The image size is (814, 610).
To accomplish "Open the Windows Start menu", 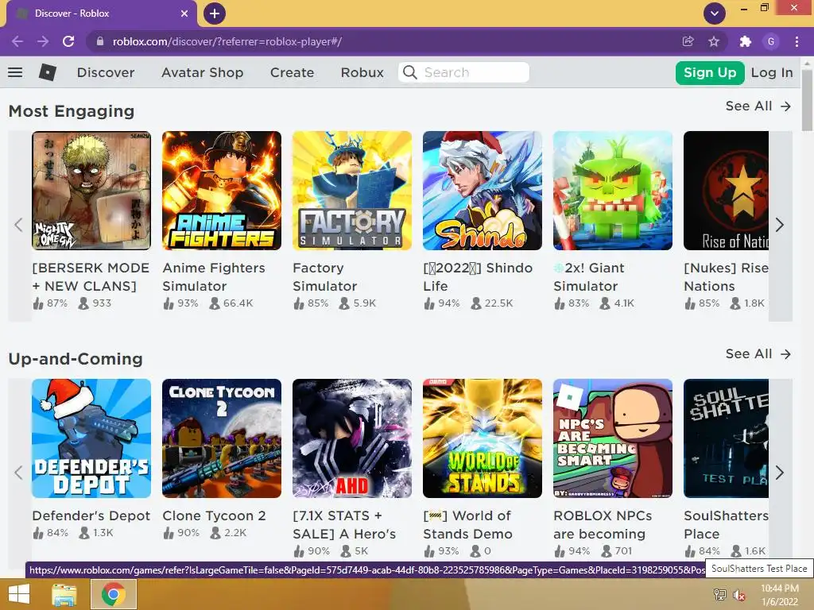I will click(19, 594).
